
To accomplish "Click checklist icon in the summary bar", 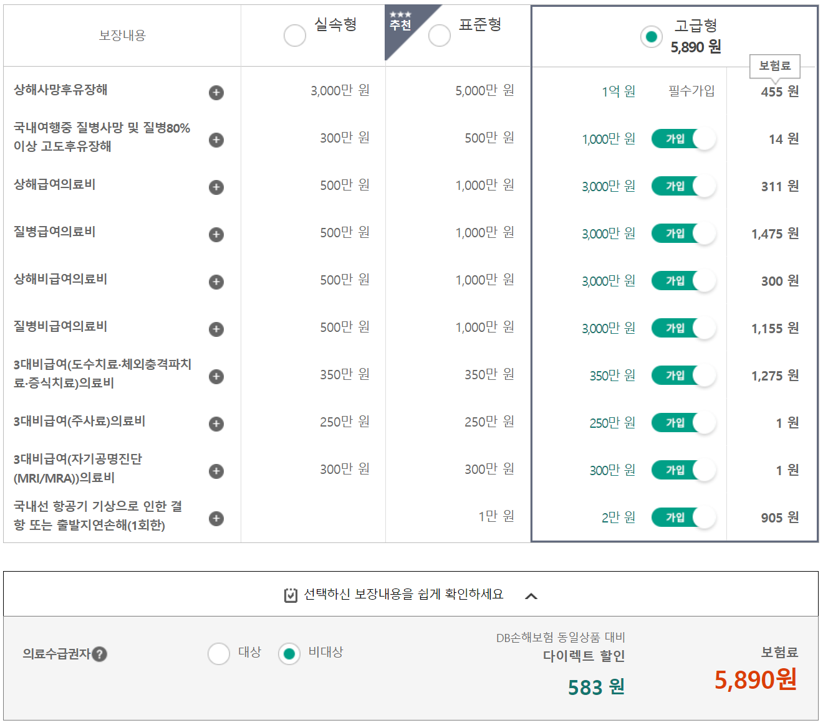I will [289, 595].
